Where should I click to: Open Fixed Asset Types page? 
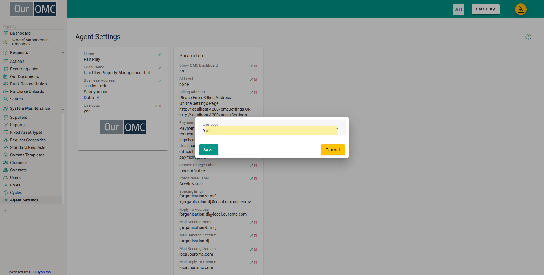click(26, 132)
